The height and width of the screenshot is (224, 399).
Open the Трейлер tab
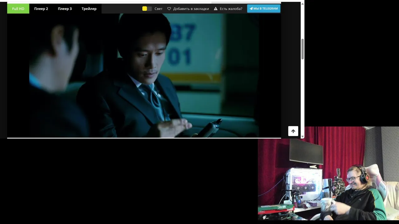89,9
